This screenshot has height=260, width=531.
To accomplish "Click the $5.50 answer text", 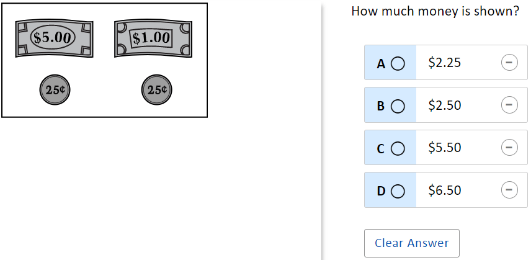I will coord(445,148).
